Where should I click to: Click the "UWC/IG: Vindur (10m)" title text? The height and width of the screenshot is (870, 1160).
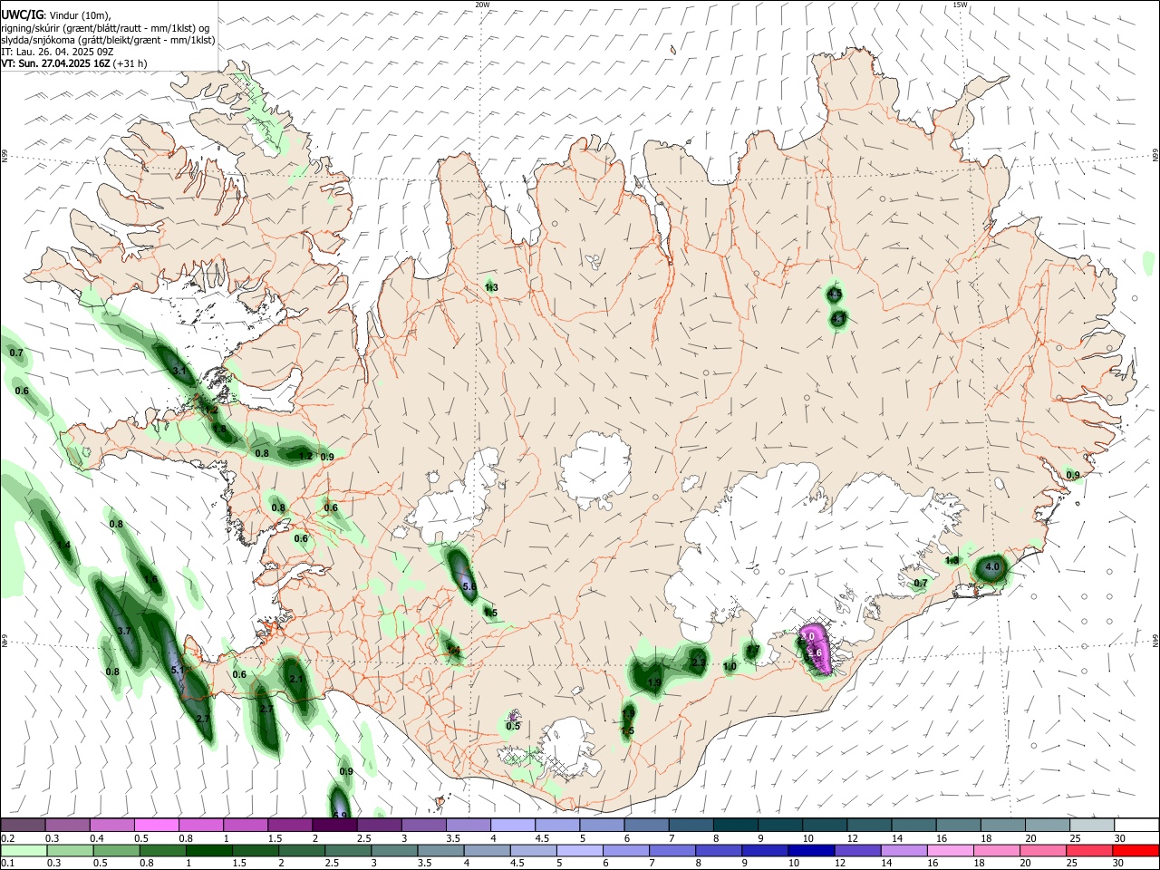[56, 15]
